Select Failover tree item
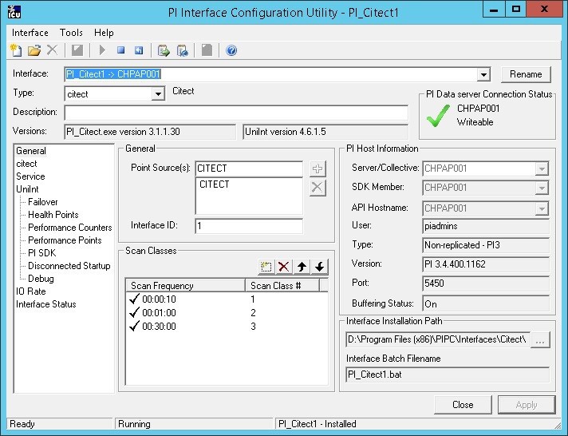The width and height of the screenshot is (568, 436). point(43,202)
